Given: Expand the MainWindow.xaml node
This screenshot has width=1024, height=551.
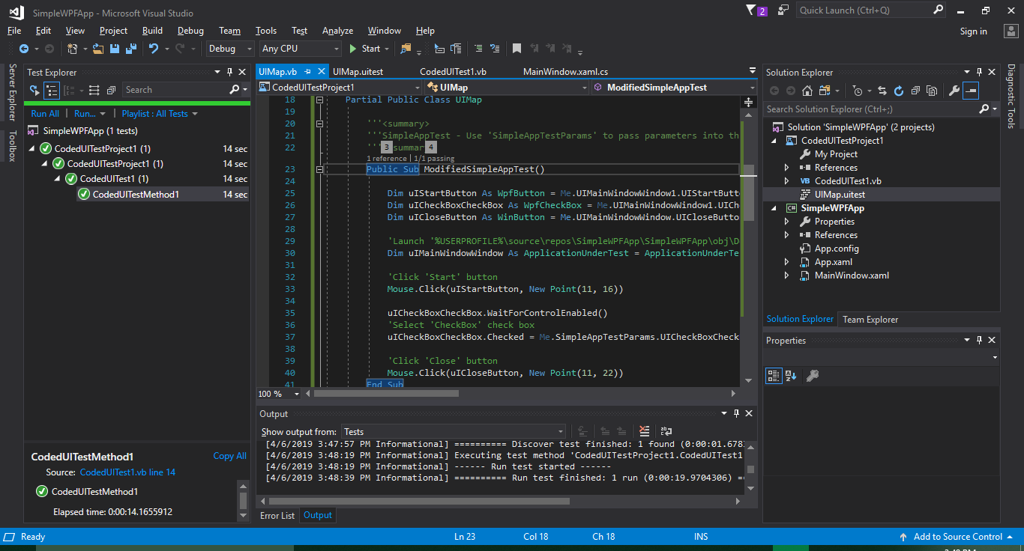Looking at the screenshot, I should (786, 275).
